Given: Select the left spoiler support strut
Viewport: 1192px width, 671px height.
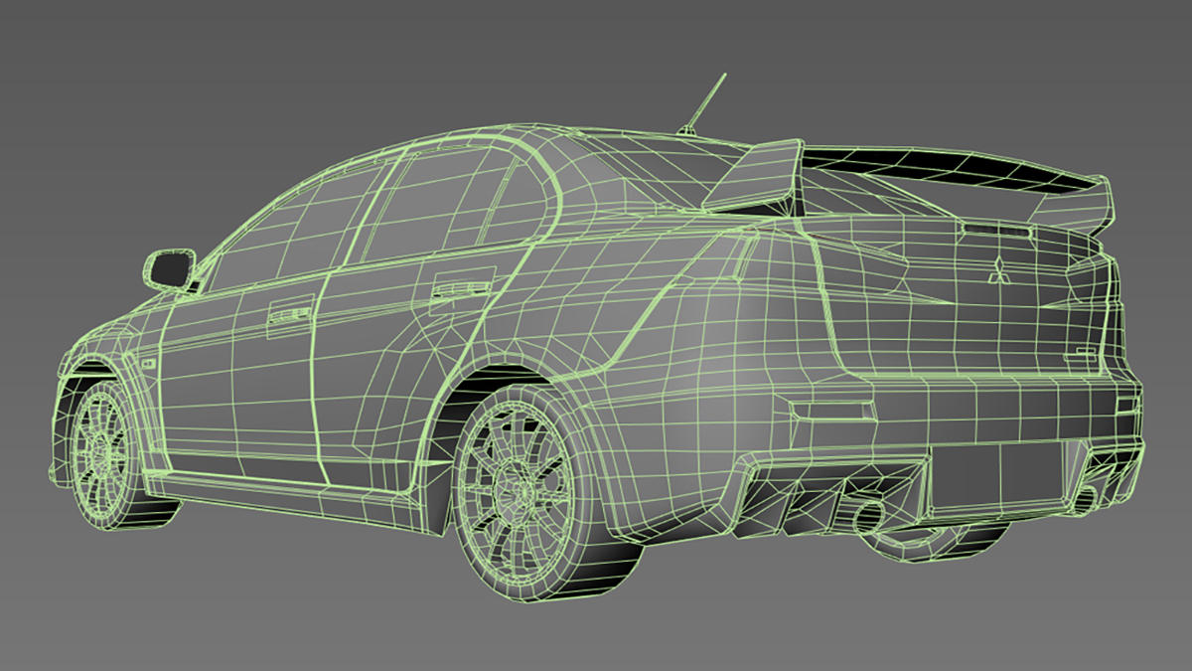Looking at the screenshot, I should [x=760, y=177].
